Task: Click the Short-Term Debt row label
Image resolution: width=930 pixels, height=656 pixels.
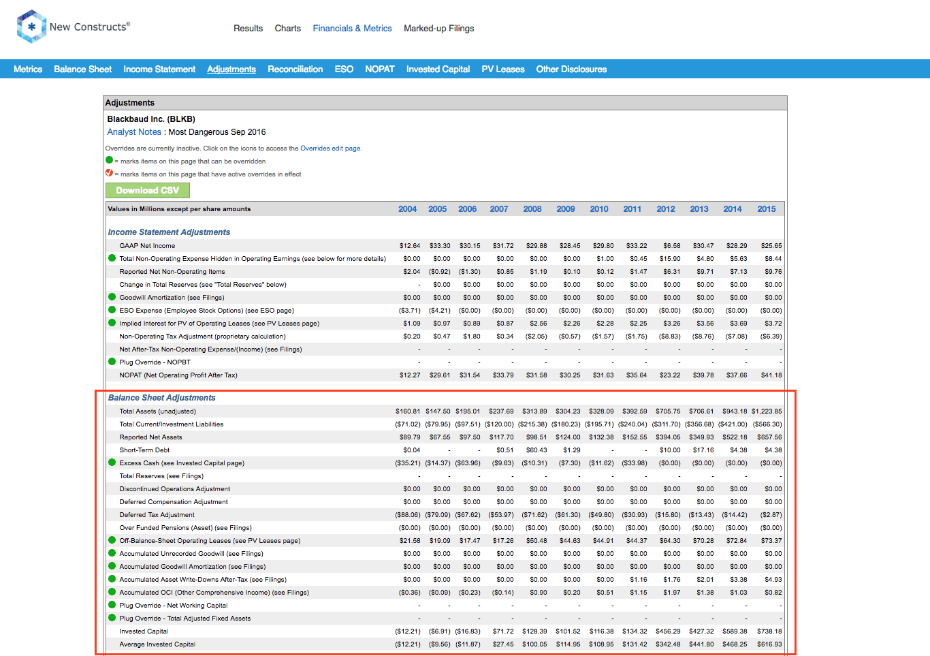Action: click(144, 450)
